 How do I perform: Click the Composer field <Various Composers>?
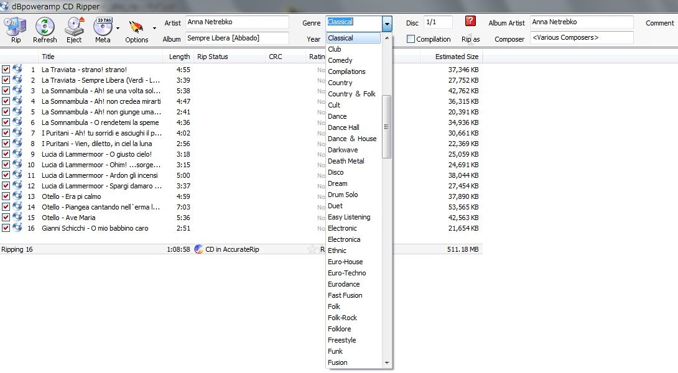582,37
